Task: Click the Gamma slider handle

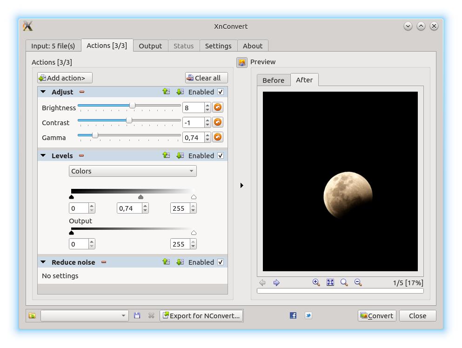Action: (95, 135)
